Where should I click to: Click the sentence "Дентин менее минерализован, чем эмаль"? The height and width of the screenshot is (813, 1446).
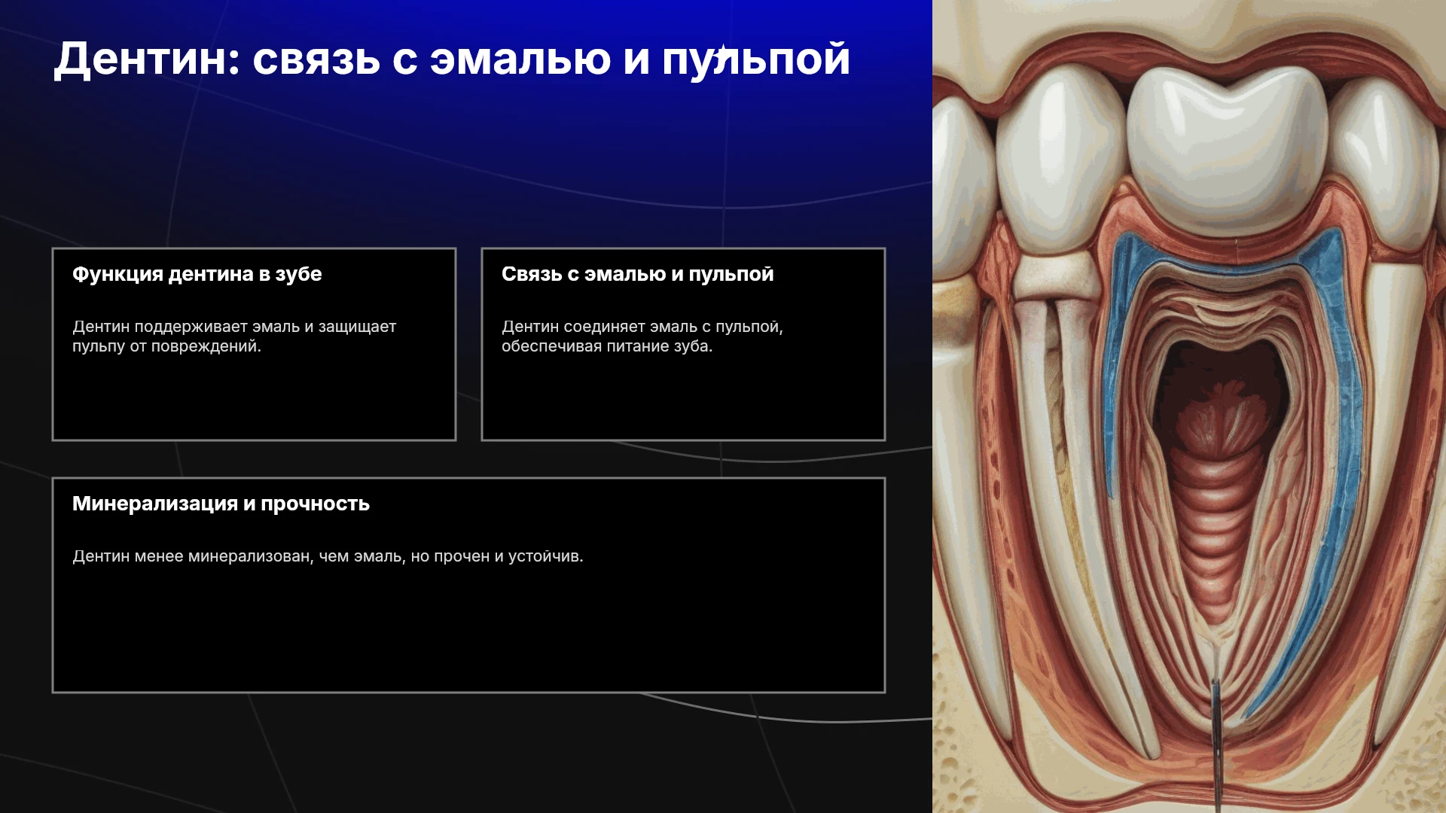(238, 556)
